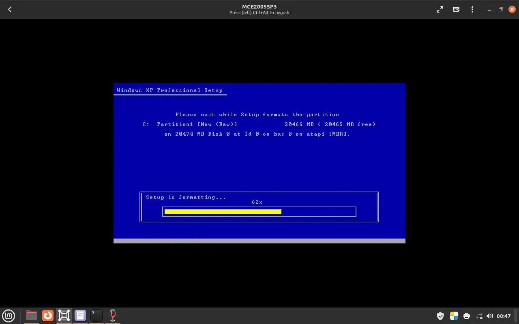Close the MCE2005SP3 window
This screenshot has width=519, height=324.
511,10
